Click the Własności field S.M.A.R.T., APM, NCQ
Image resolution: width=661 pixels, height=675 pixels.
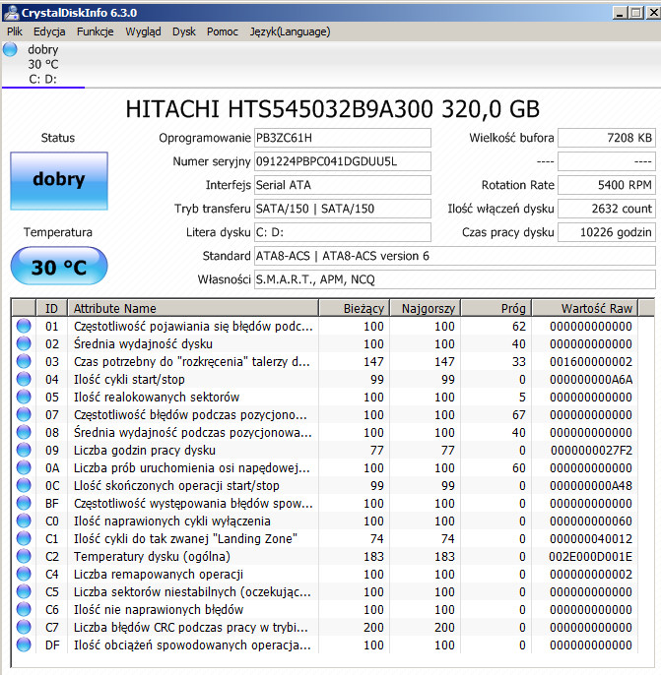point(455,279)
